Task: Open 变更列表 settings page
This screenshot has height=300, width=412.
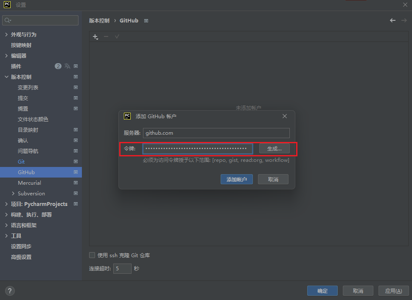Action: click(x=28, y=87)
